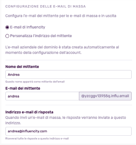
Task: Click the divider line above Nome del mittente
Action: (69, 60)
